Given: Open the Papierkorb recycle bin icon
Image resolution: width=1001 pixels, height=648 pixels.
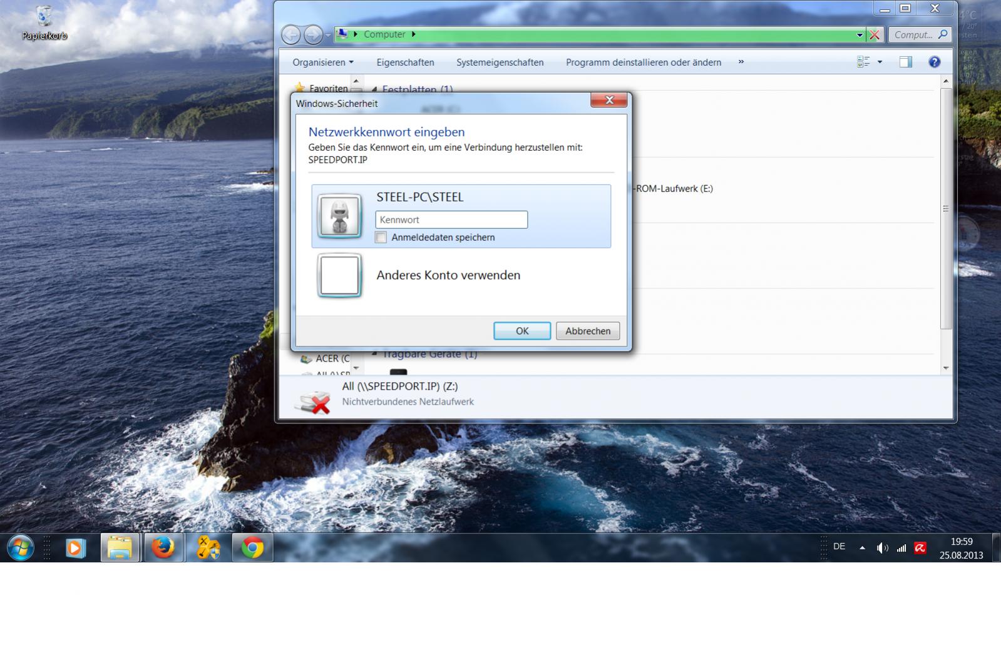Looking at the screenshot, I should point(44,23).
